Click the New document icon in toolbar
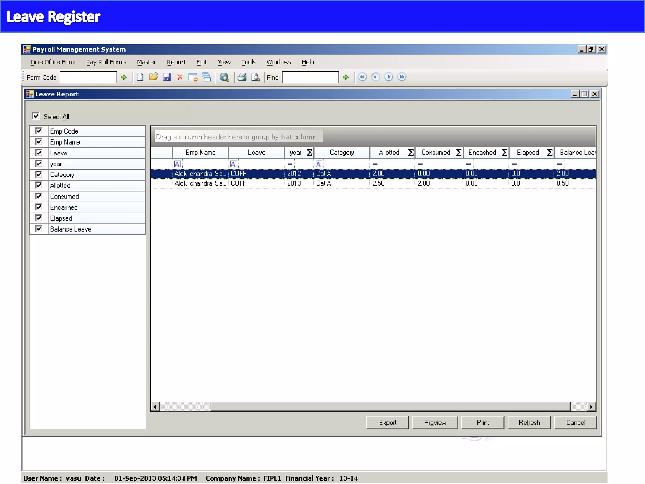This screenshot has height=484, width=645. (x=140, y=77)
